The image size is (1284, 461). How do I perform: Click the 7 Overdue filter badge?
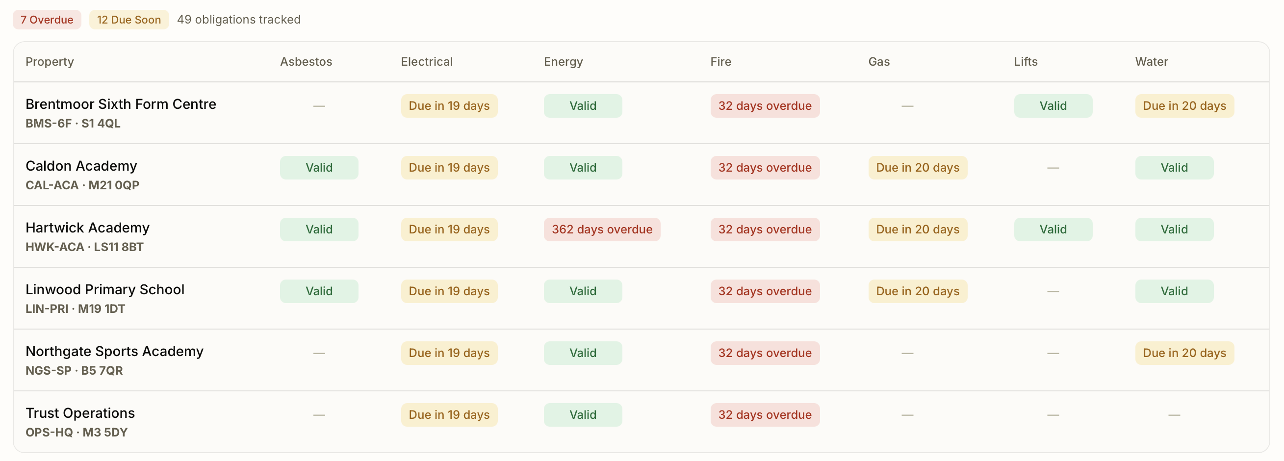(47, 20)
